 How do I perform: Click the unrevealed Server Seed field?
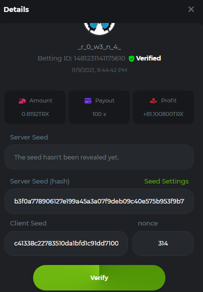(x=99, y=157)
